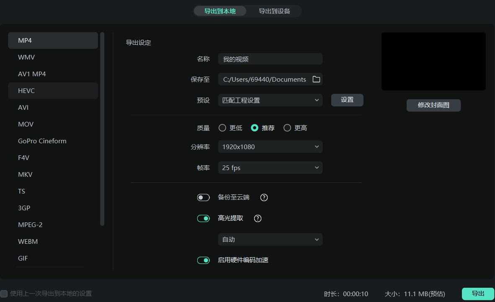495x302 pixels.
Task: Select the GIF format
Action: tap(53, 258)
